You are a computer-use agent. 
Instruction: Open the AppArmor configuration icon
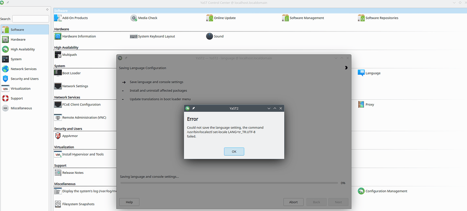[58, 136]
